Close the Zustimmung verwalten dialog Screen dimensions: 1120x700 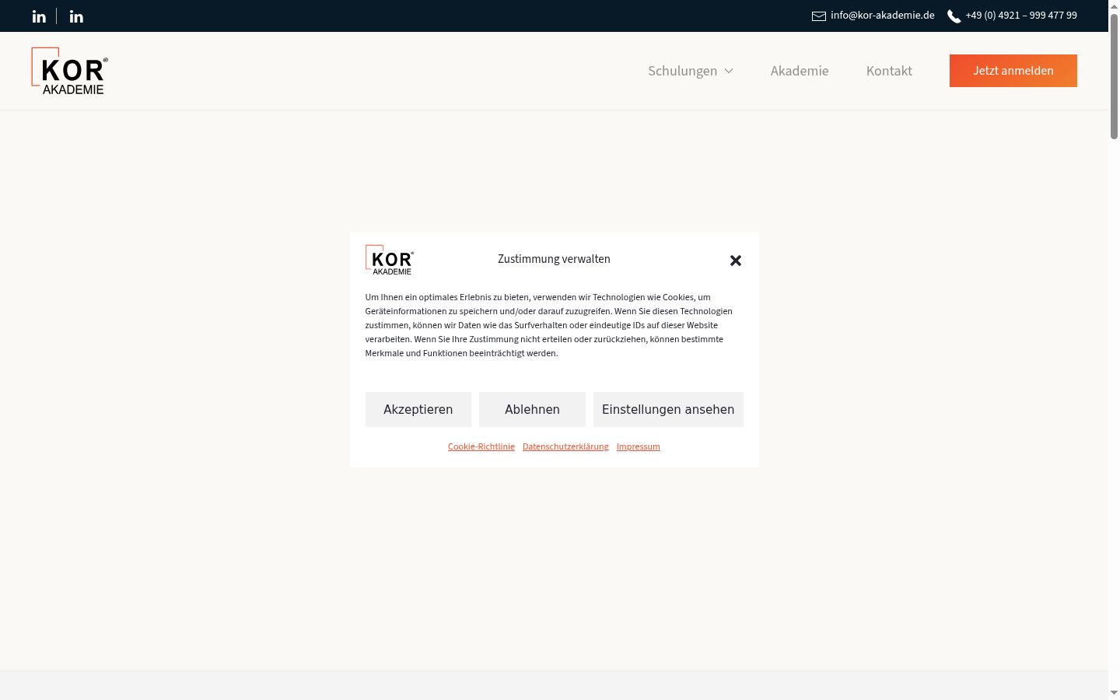tap(736, 261)
